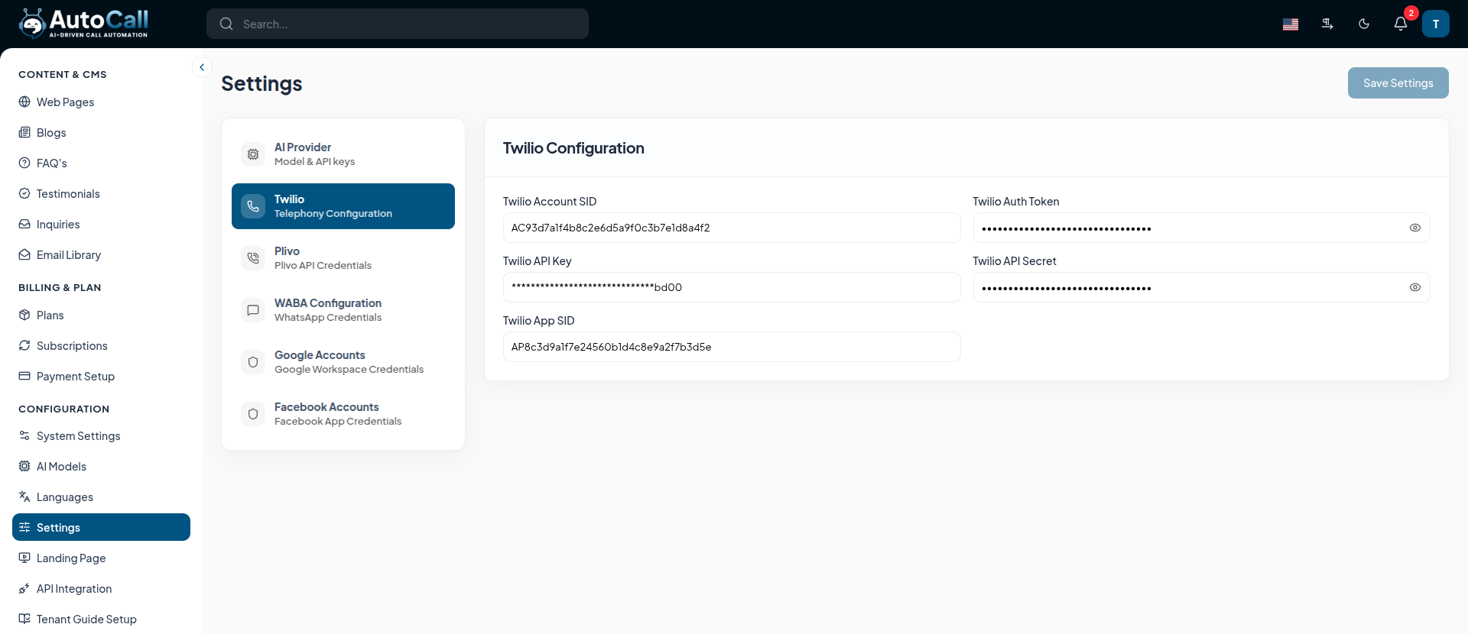Open Facebook Accounts tab
This screenshot has width=1468, height=634.
343,414
